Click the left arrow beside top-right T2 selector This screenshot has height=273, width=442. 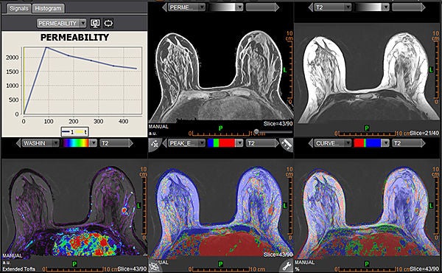[x=310, y=7]
